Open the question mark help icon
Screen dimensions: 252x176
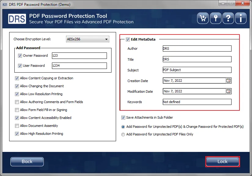click(x=228, y=18)
